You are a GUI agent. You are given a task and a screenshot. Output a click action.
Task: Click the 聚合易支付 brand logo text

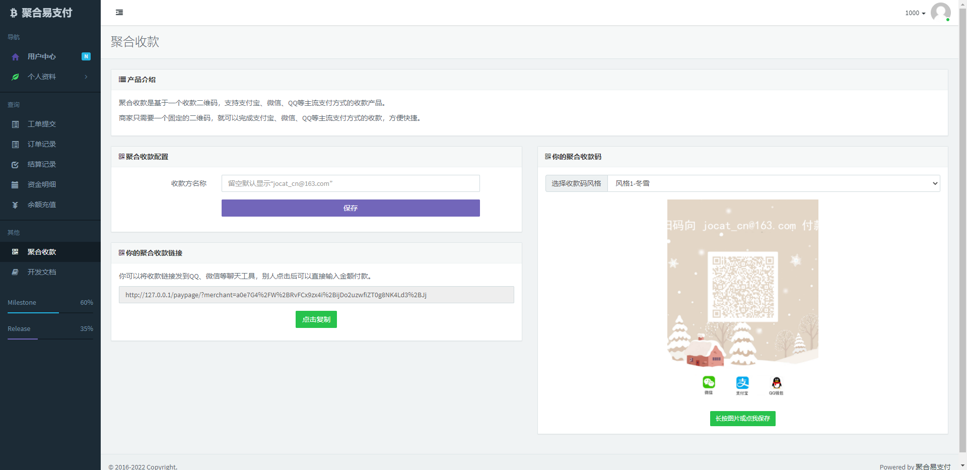(x=47, y=13)
